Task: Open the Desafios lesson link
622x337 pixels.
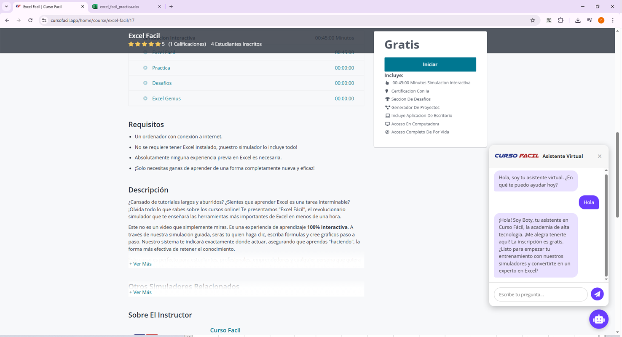Action: tap(162, 83)
